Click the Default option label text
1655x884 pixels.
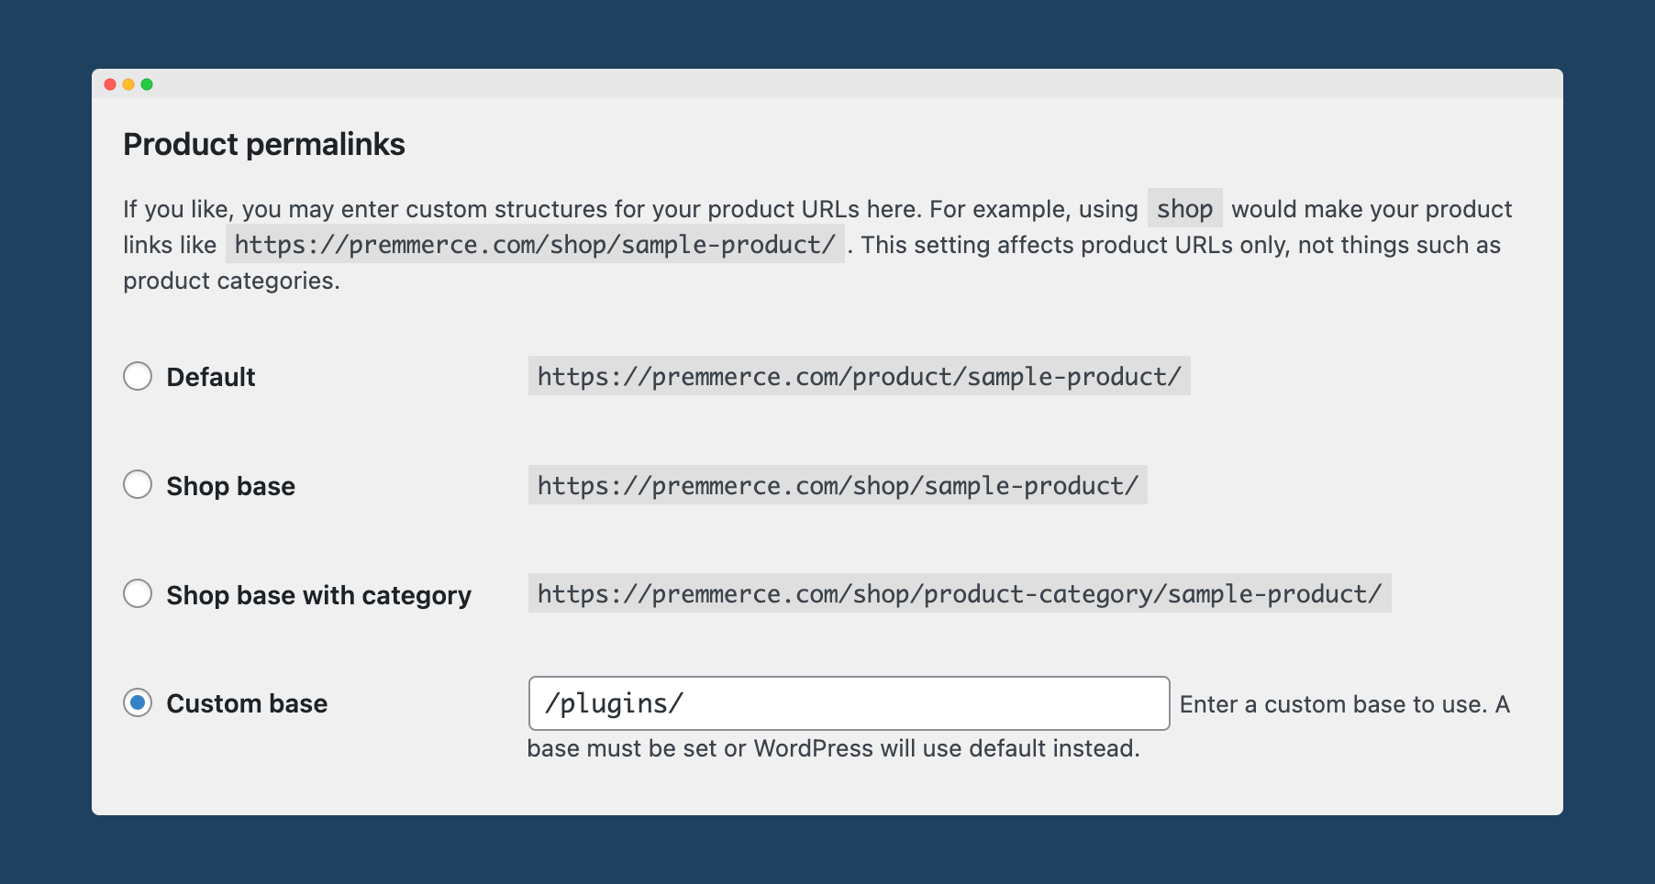click(210, 376)
